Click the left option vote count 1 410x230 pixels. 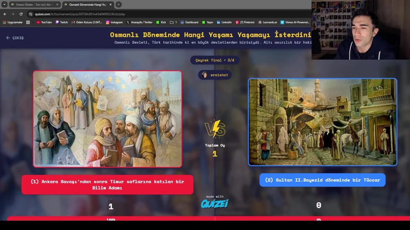111,207
